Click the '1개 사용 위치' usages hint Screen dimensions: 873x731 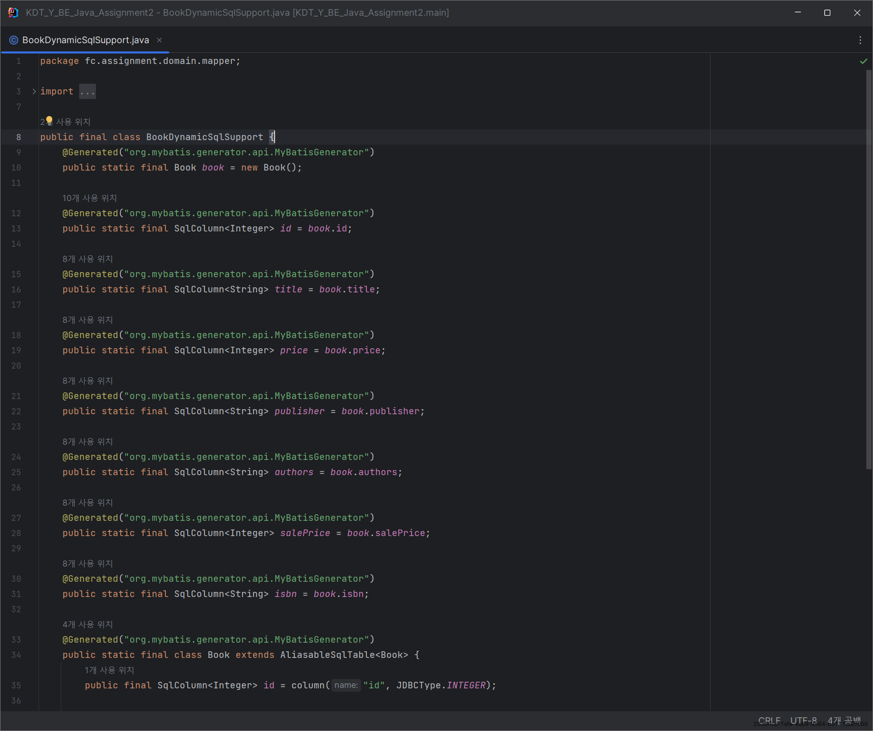tap(109, 670)
